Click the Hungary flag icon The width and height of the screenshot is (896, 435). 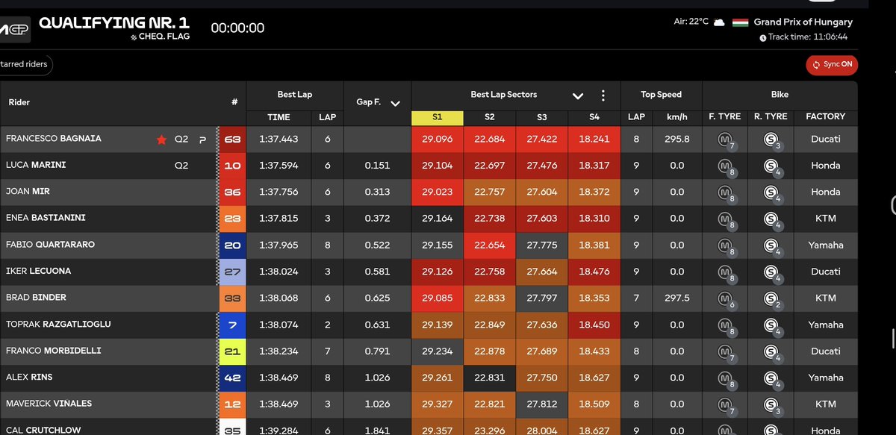point(740,22)
